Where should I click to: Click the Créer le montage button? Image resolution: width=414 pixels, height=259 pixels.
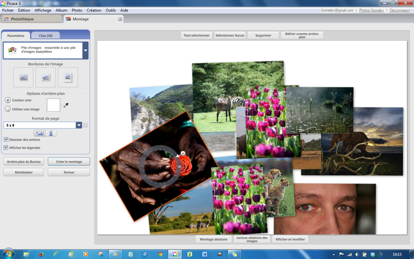[69, 162]
